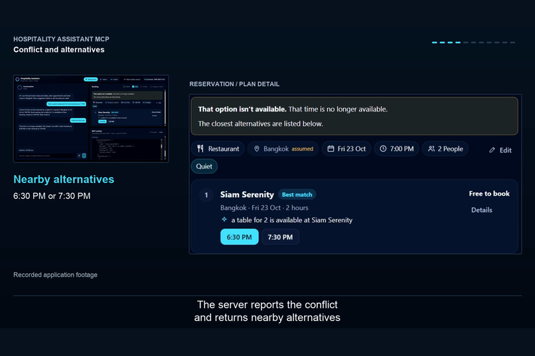Click the 'Nearby alternatives' heading
Viewport: 535px width, 356px height.
click(64, 180)
